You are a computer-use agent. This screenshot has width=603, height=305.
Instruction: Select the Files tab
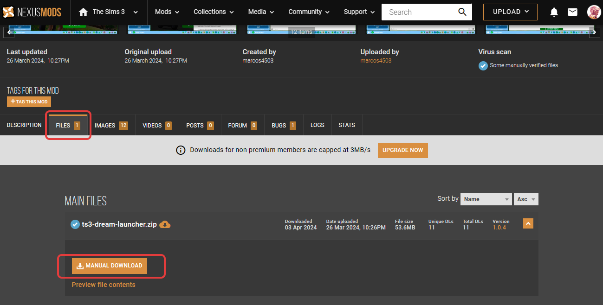68,126
